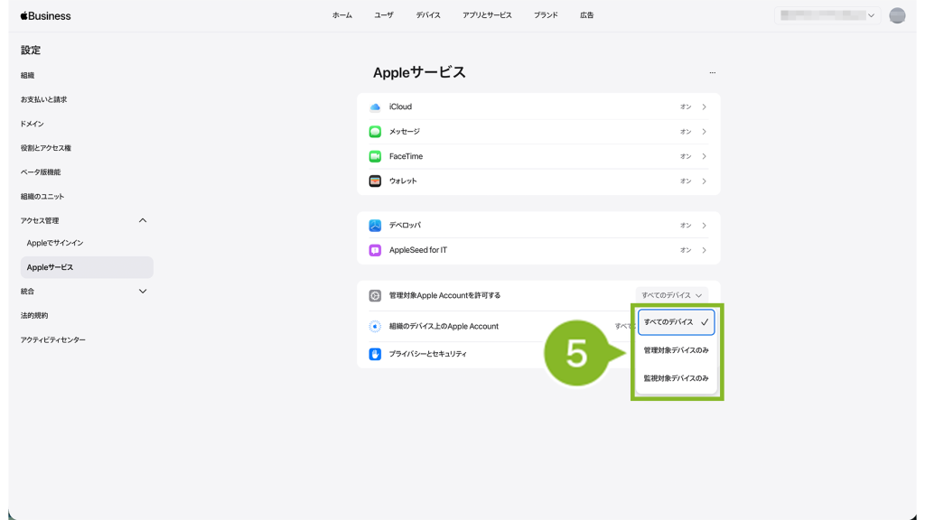Click the iCloud cloud icon
The width and height of the screenshot is (925, 520).
click(375, 107)
